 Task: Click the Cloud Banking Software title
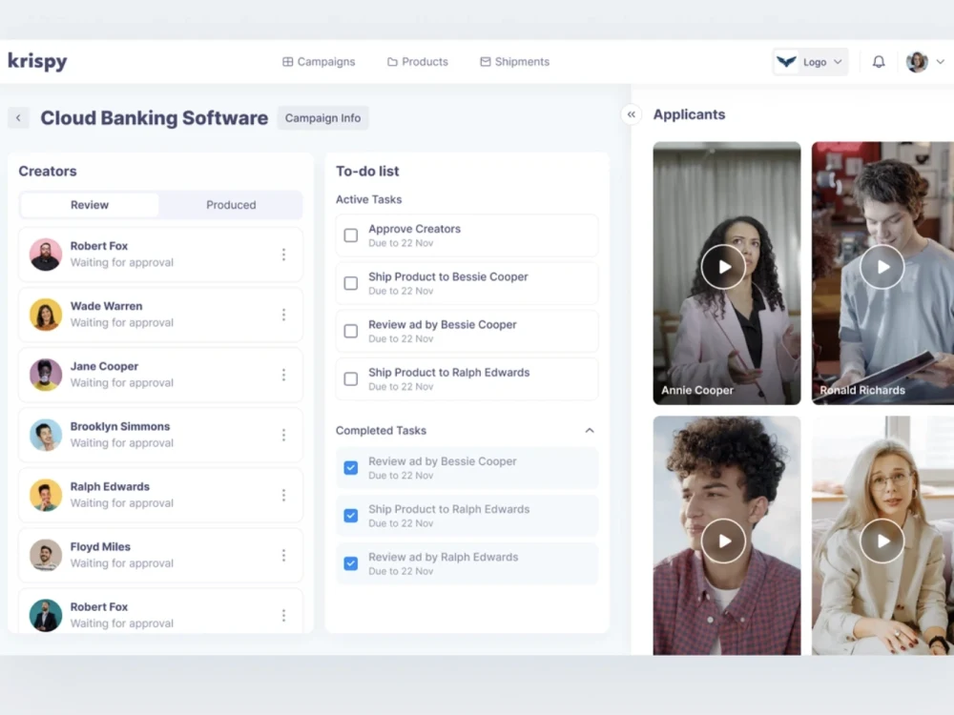(x=154, y=118)
